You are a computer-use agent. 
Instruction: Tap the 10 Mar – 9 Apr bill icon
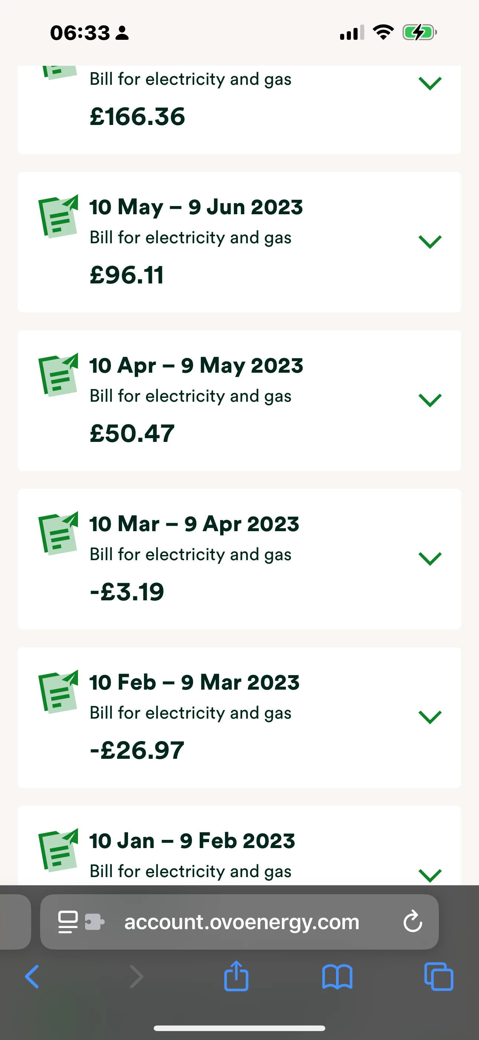(58, 533)
